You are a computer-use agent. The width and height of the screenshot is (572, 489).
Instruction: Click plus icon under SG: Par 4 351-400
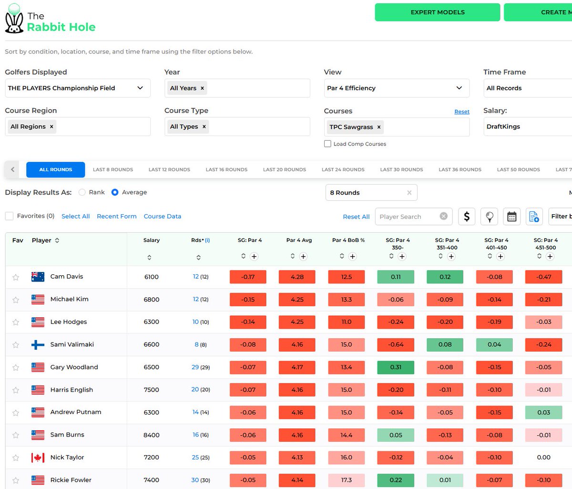[451, 257]
